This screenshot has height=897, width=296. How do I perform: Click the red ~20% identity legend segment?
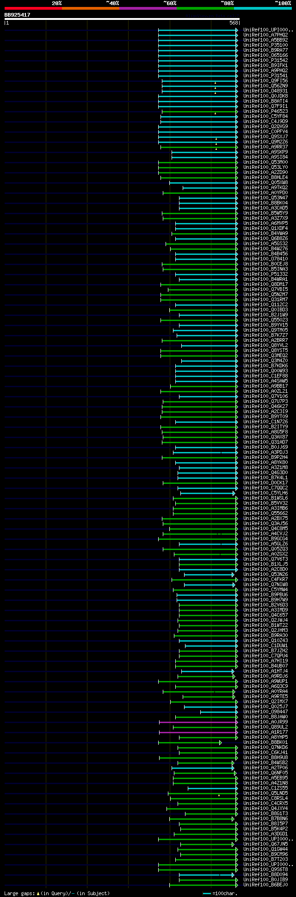coord(33,8)
